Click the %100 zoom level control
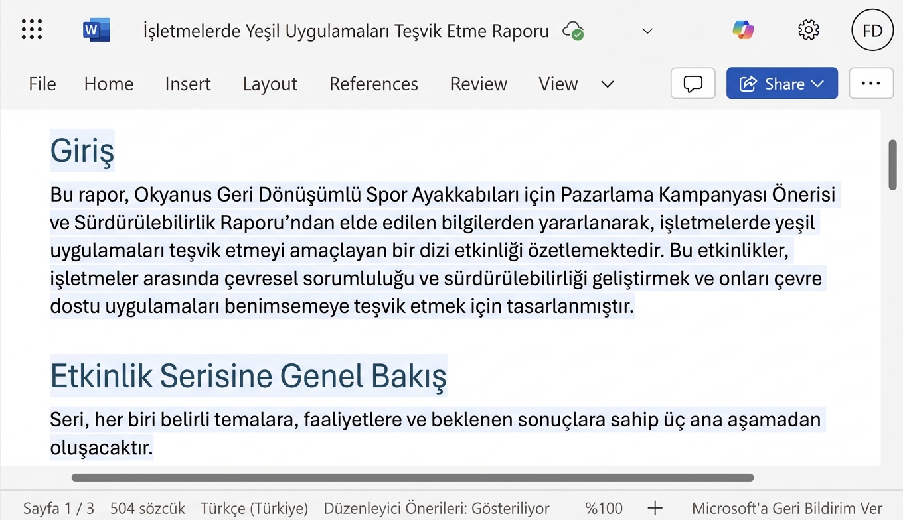Viewport: 903px width, 520px height. tap(603, 508)
